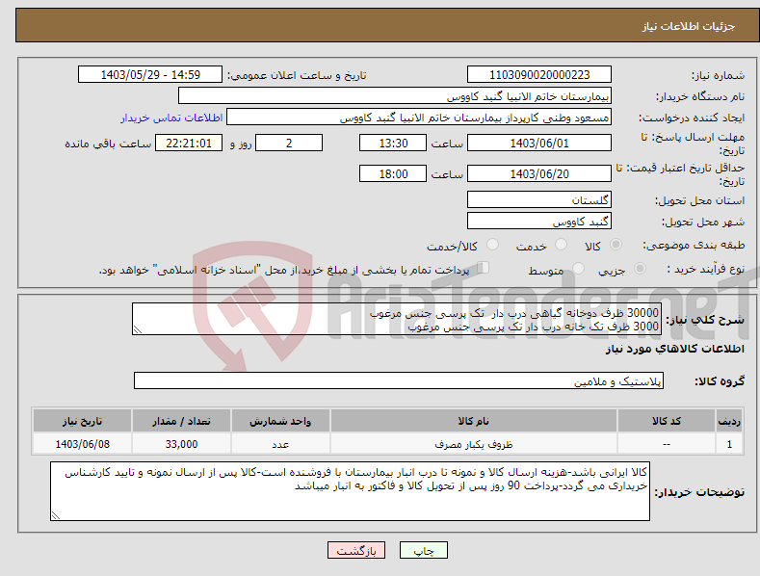The width and height of the screenshot is (760, 576).
Task: Click the توضیحات خریدار textarea
Action: 350,491
